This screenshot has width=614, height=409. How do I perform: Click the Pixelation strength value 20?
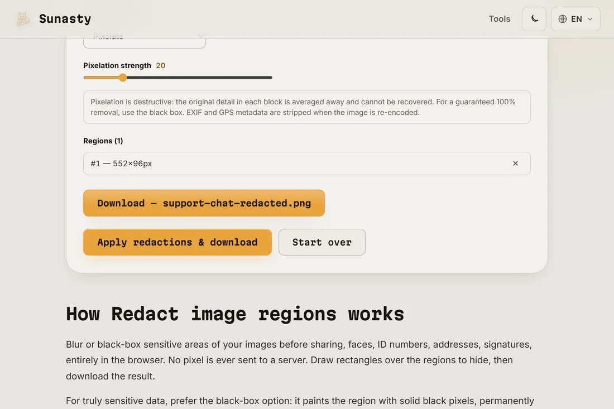[161, 65]
